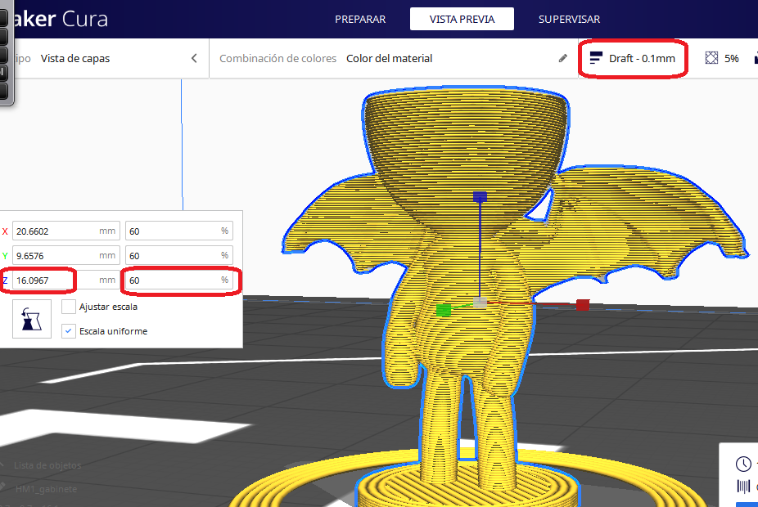Viewport: 758px width, 507px height.
Task: Uncheck the Escala uniforme checkbox
Action: point(70,331)
